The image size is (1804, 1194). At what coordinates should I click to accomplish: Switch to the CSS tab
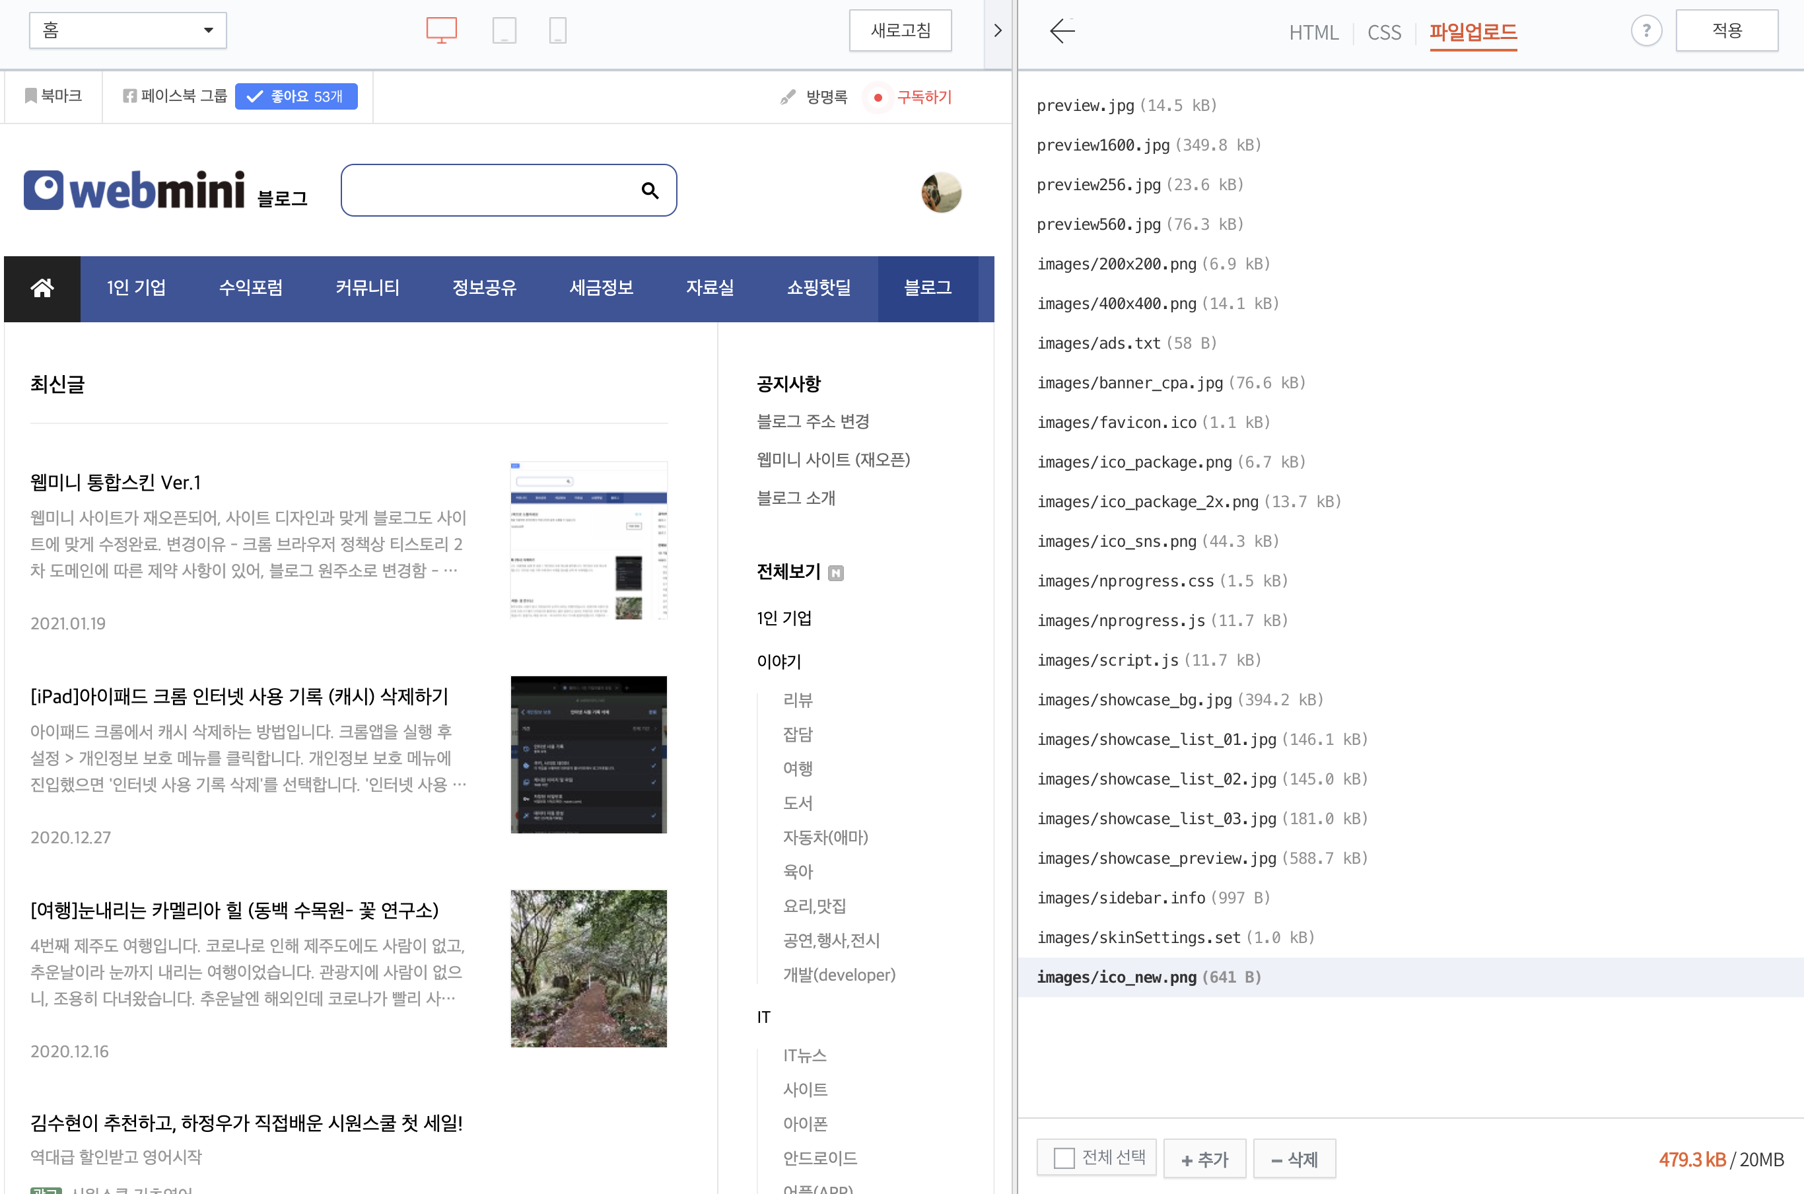[x=1383, y=33]
